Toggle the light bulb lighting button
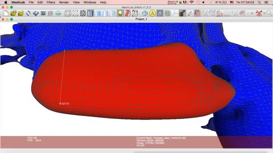This screenshot has height=153, width=273. (120, 13)
